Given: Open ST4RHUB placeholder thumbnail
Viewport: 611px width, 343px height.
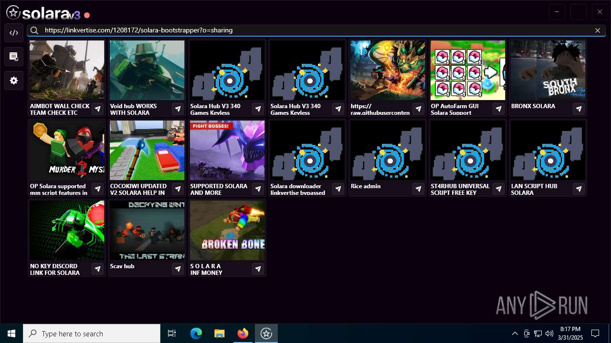Looking at the screenshot, I should click(468, 150).
